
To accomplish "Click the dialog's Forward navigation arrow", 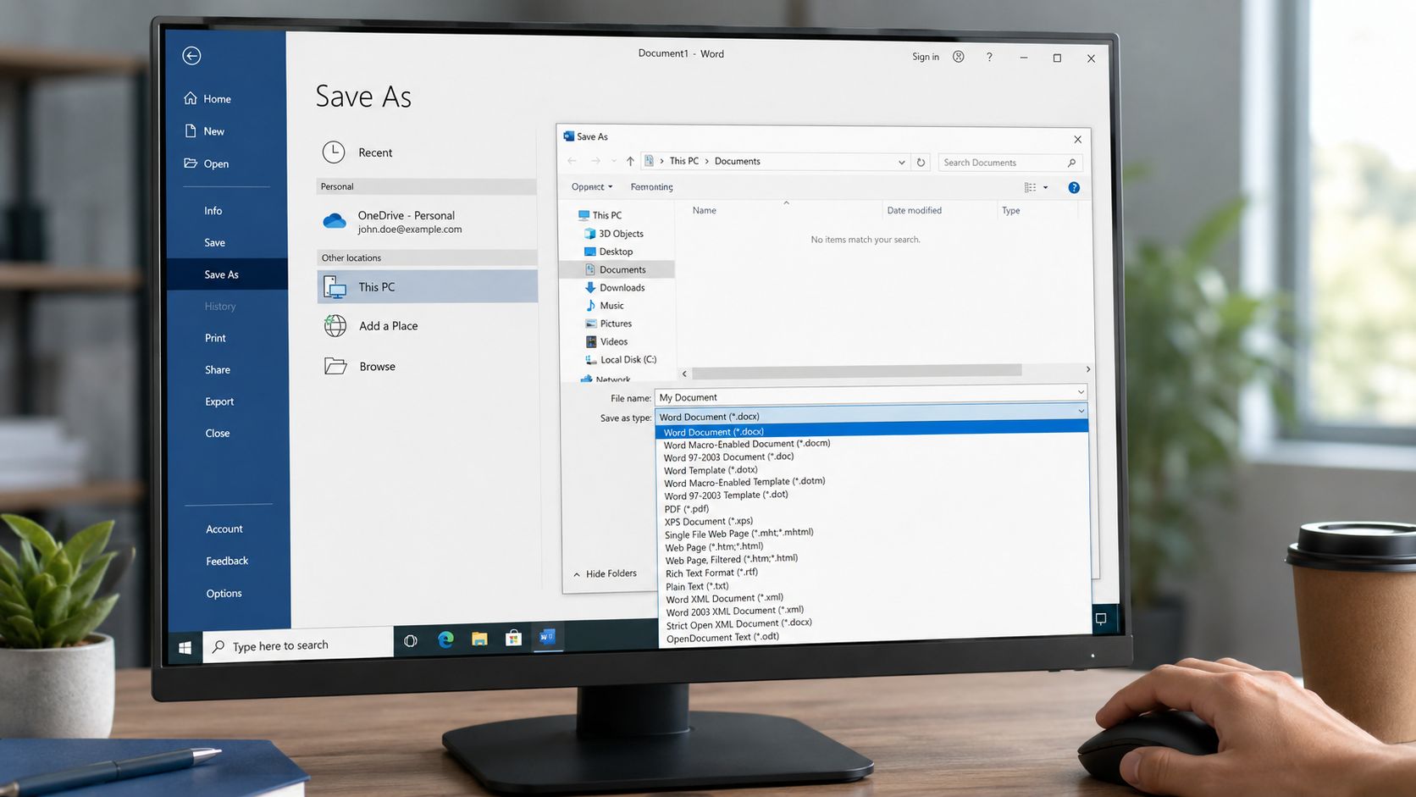I will tap(596, 161).
